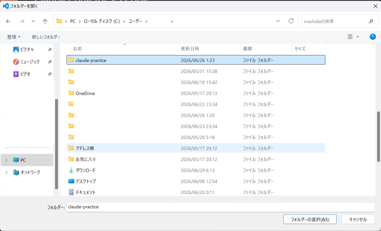Click the file list vertical scrollbar
This screenshot has width=381, height=231.
pos(378,136)
